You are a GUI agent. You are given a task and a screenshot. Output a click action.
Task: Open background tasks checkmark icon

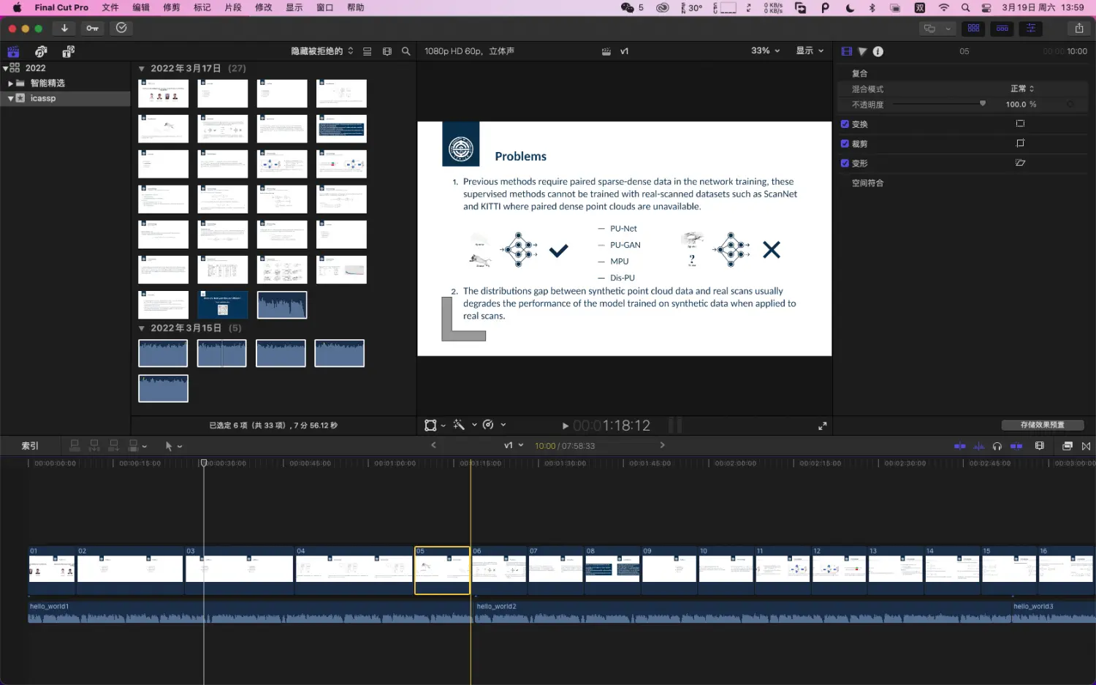tap(121, 28)
